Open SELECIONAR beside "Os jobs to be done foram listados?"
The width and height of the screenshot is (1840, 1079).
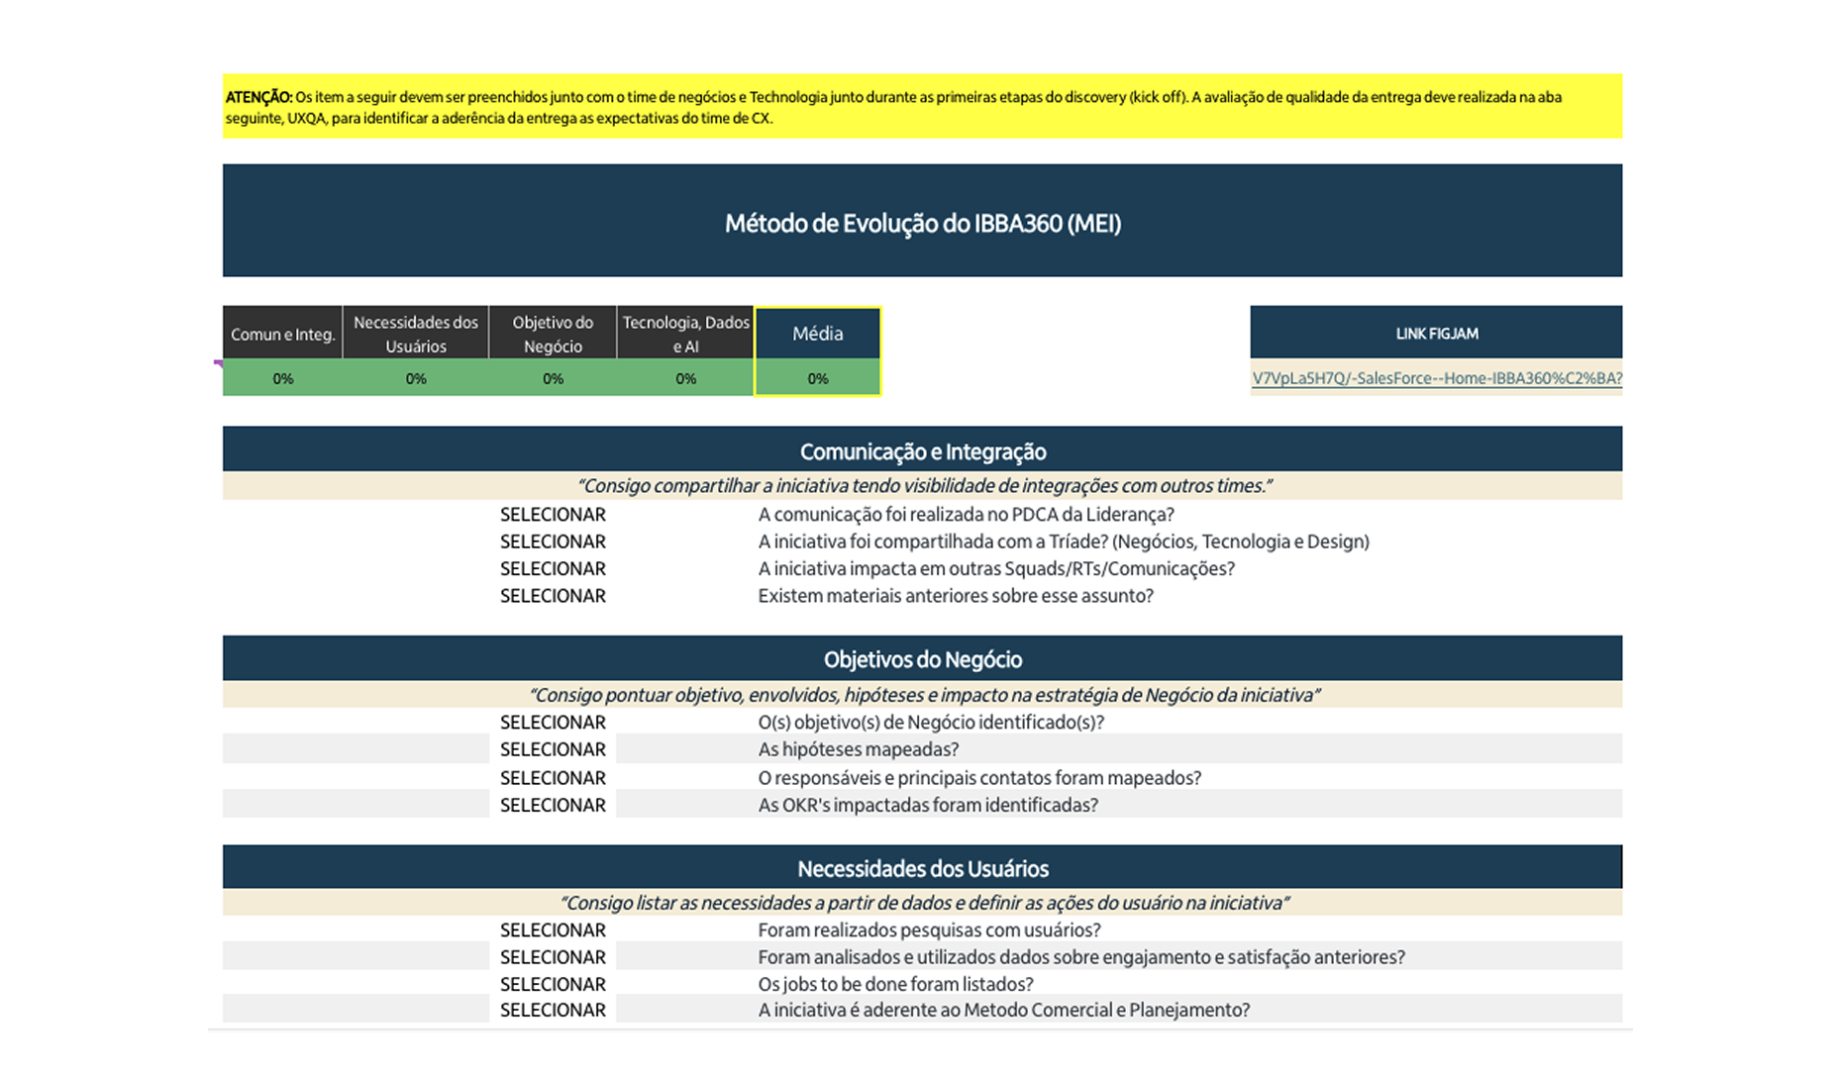pos(553,984)
